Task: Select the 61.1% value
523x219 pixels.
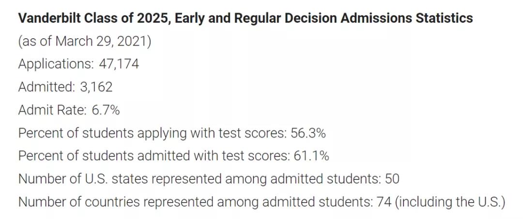Action: (311, 156)
